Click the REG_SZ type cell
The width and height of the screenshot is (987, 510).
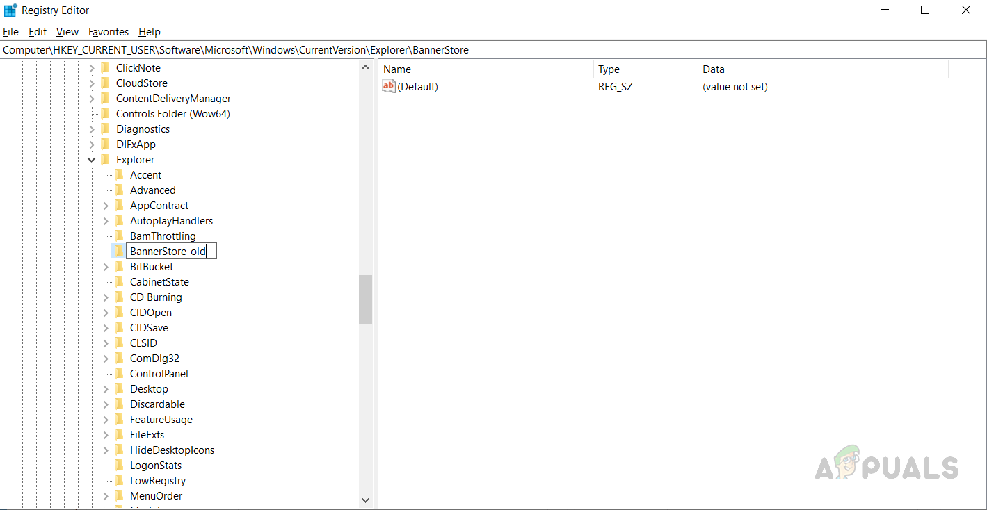tap(616, 86)
